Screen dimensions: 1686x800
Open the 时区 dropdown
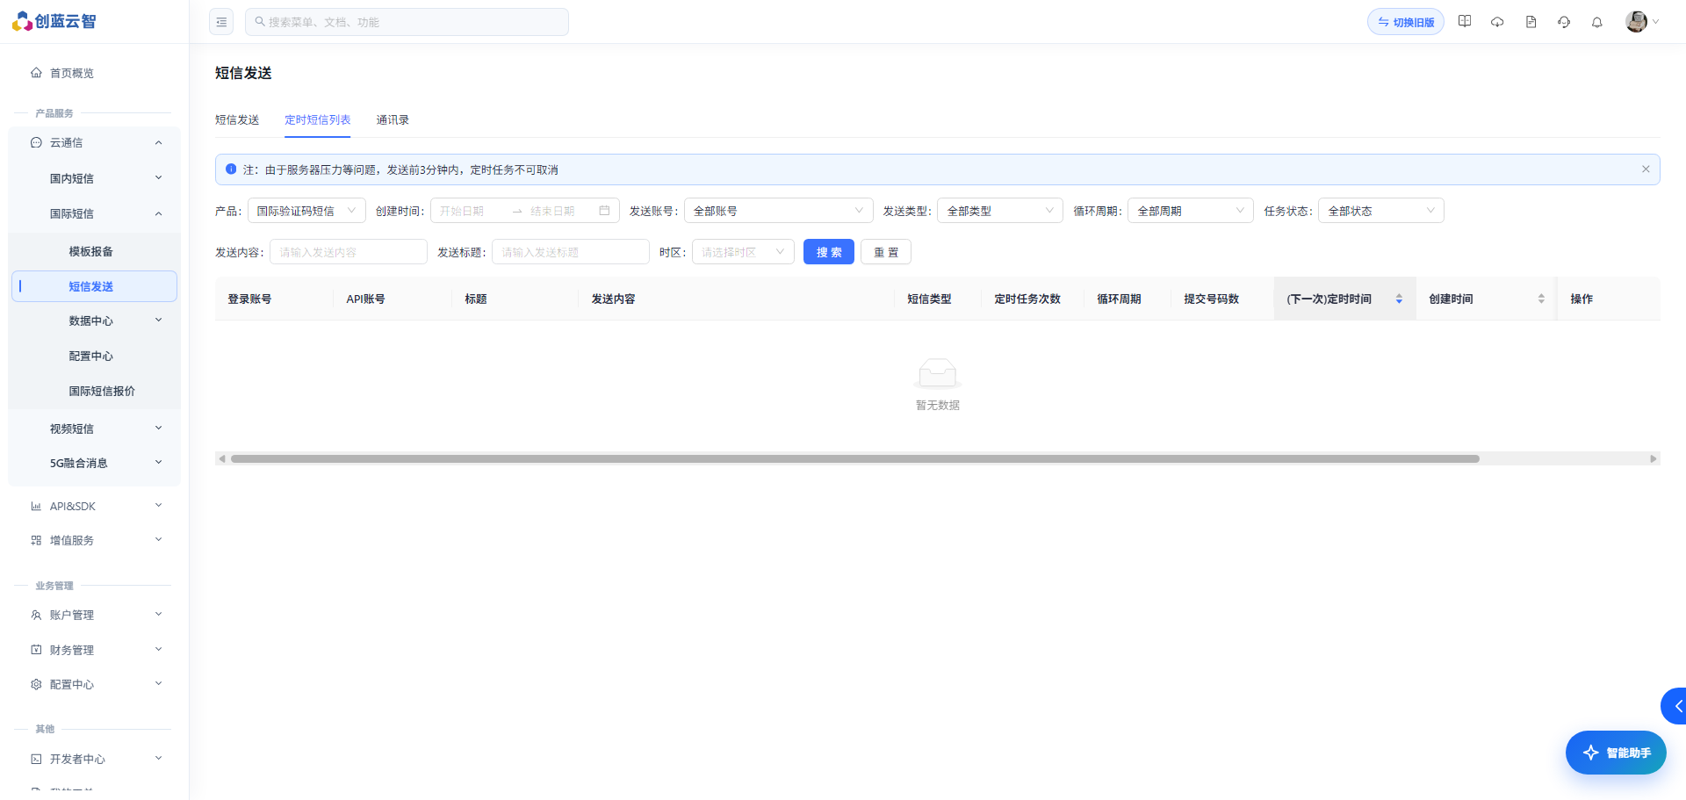[743, 252]
